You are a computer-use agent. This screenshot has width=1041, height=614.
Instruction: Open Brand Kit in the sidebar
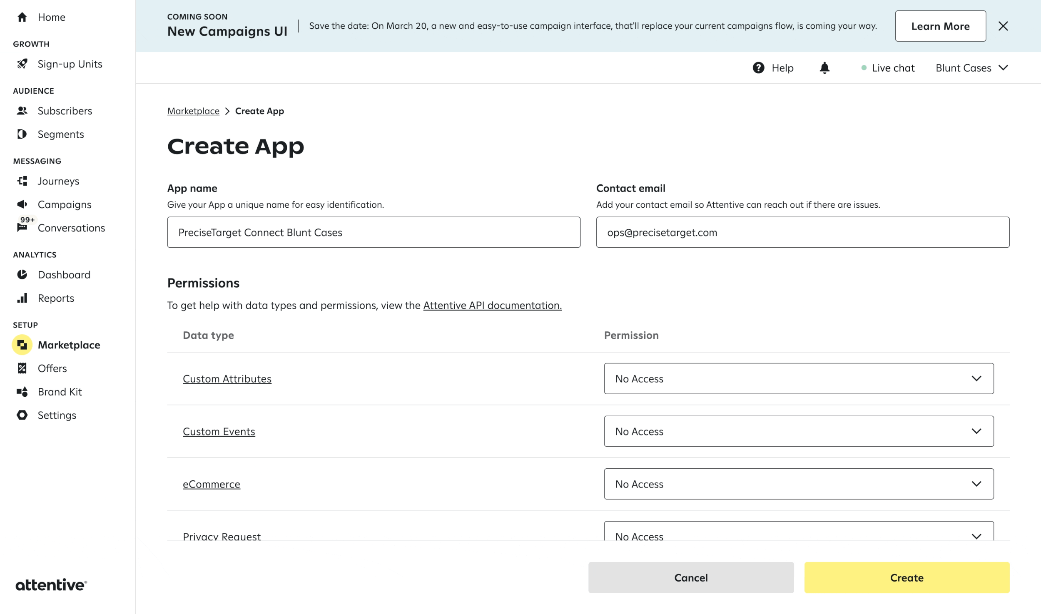[x=60, y=392]
